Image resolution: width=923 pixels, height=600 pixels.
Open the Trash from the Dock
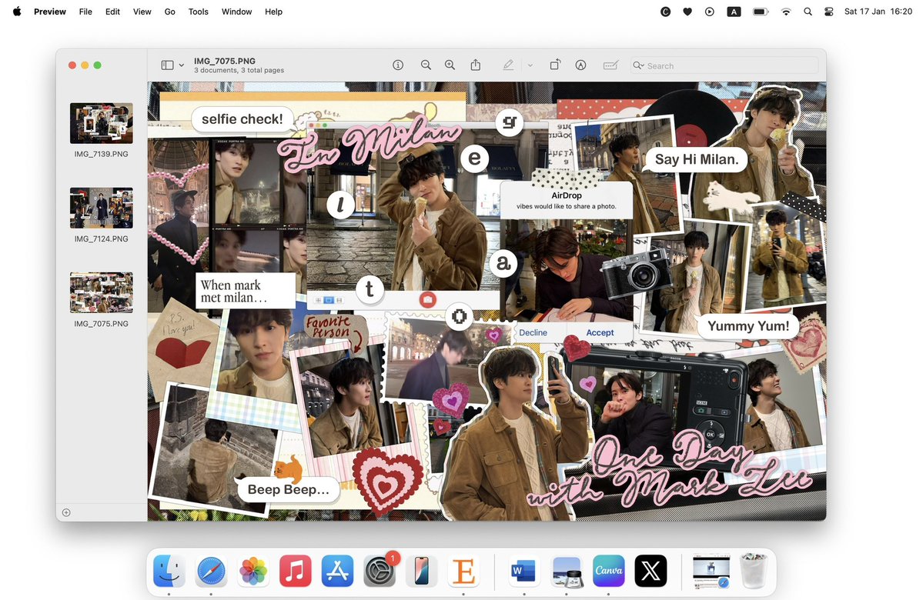(754, 570)
